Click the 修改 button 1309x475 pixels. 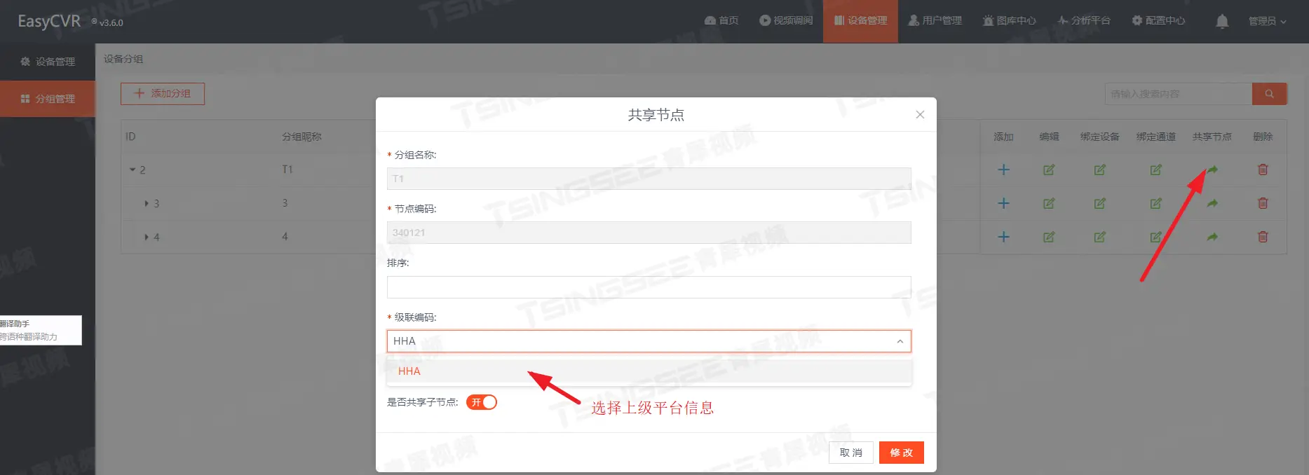(902, 453)
